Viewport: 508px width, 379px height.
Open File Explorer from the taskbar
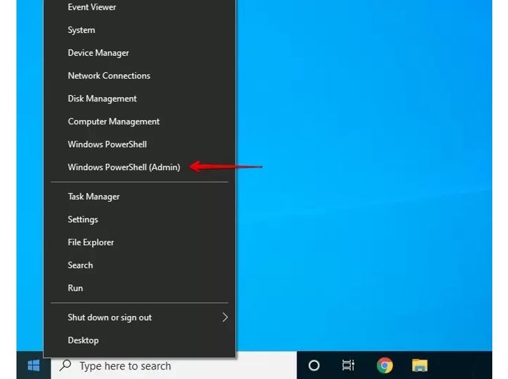coord(418,366)
